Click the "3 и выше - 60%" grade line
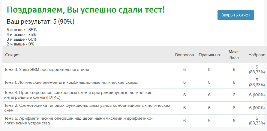Image resolution: width=267 pixels, height=131 pixels. click(x=22, y=39)
